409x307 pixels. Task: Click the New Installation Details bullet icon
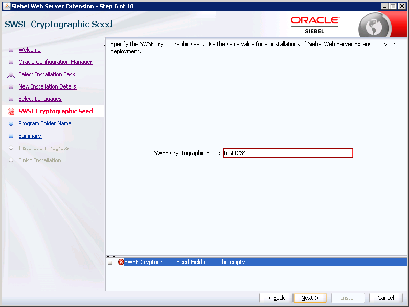[11, 86]
